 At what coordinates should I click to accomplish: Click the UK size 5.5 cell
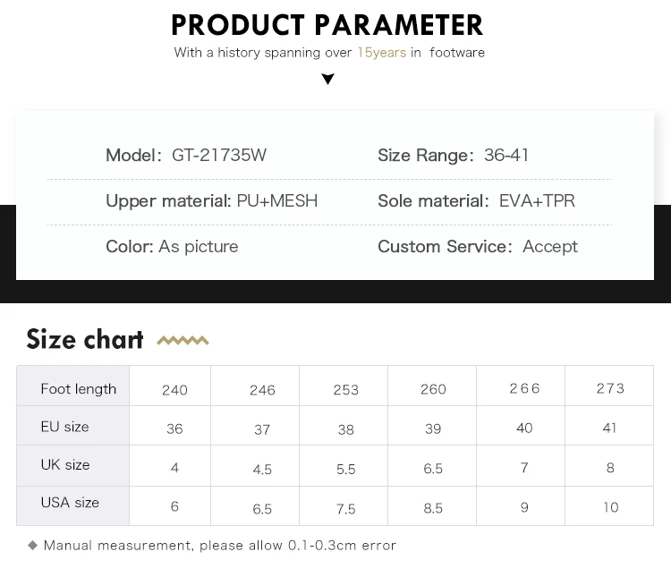tap(345, 469)
